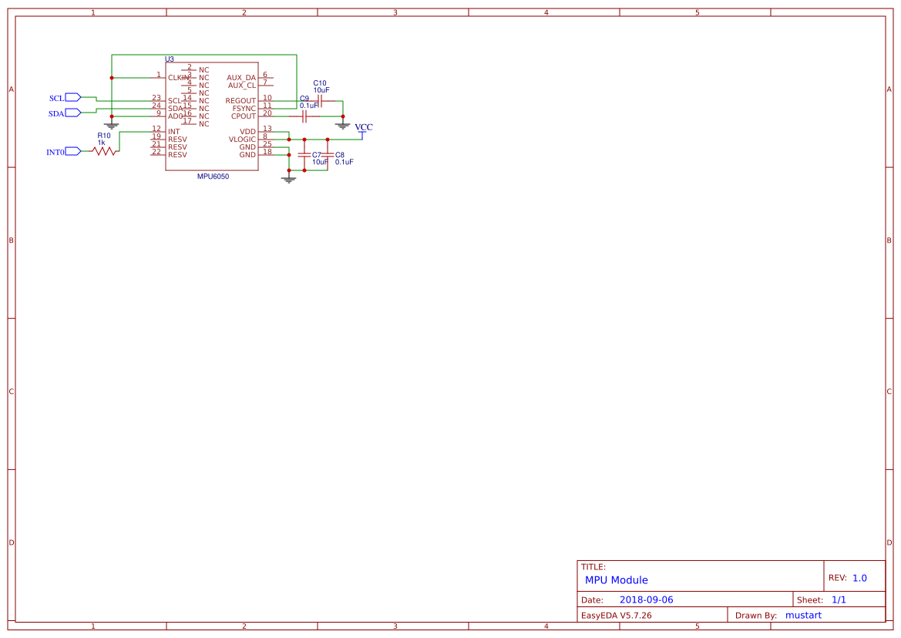This screenshot has height=638, width=901.
Task: Select the SDA net port symbol
Action: tap(72, 112)
